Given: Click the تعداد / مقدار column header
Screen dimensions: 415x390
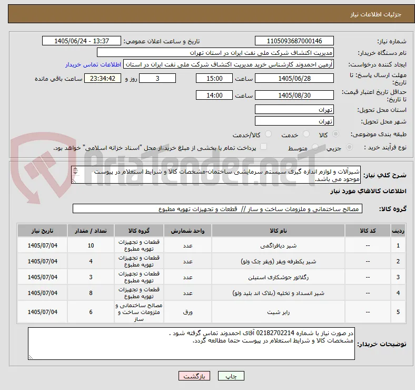Looking at the screenshot, I should click(91, 231).
